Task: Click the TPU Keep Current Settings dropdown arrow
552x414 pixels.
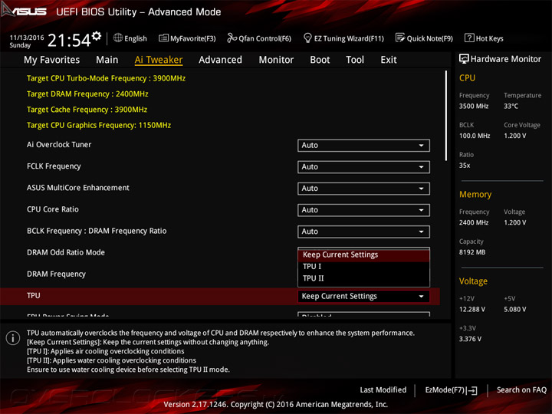Action: pos(421,297)
